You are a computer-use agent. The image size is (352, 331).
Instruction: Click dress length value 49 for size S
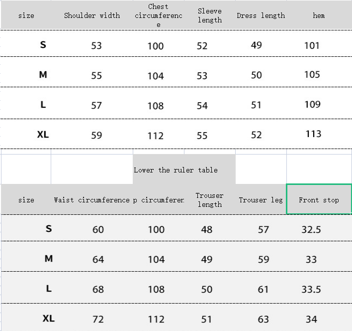[x=257, y=45]
